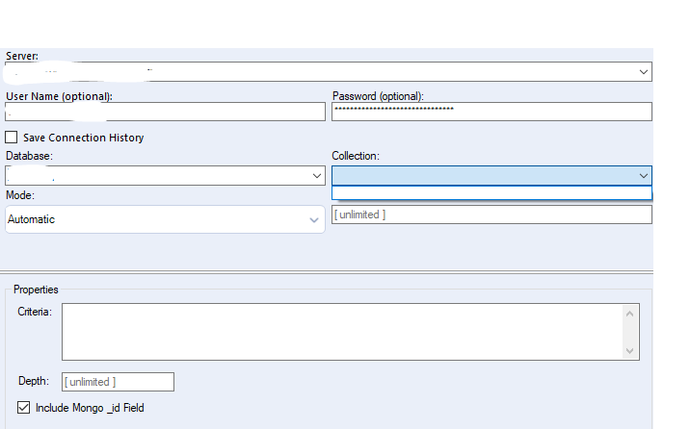Enable Save Connection History checkbox

12,138
